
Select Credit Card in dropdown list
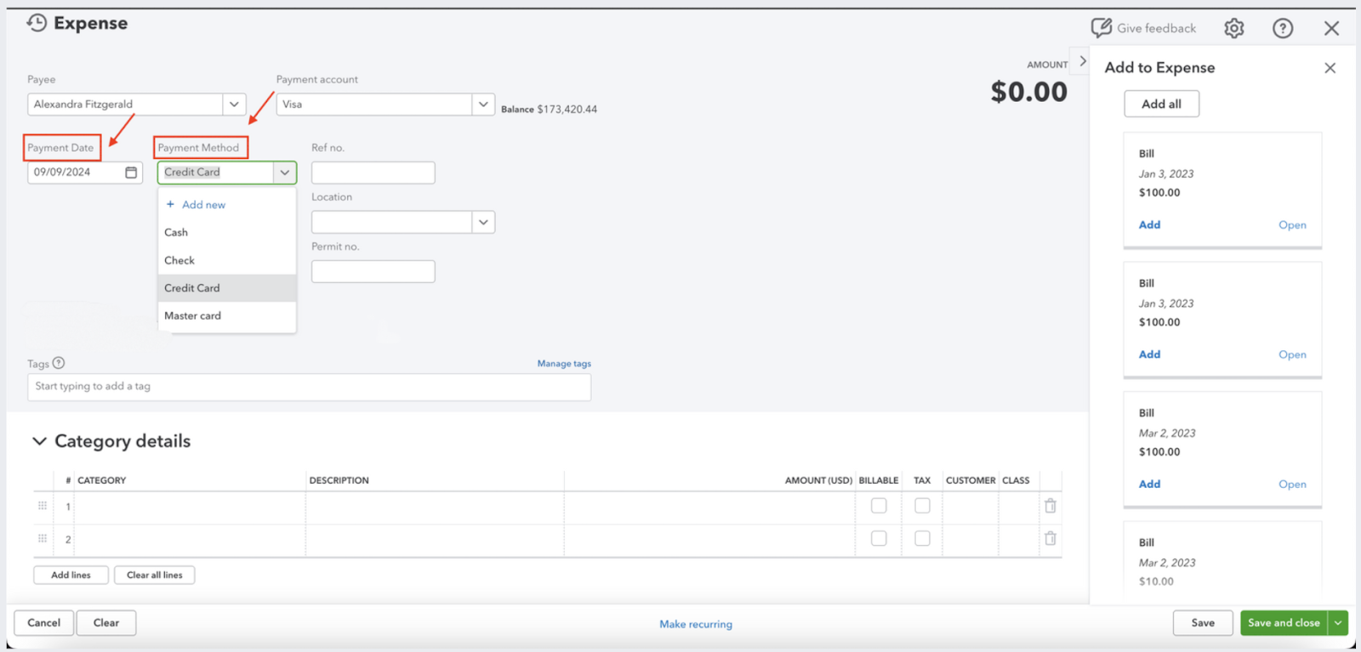click(x=227, y=288)
